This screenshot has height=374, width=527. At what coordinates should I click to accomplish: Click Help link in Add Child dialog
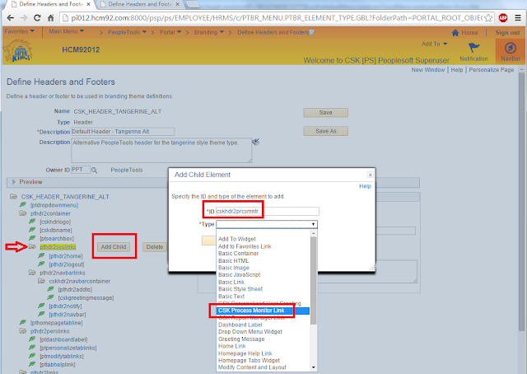tap(365, 186)
